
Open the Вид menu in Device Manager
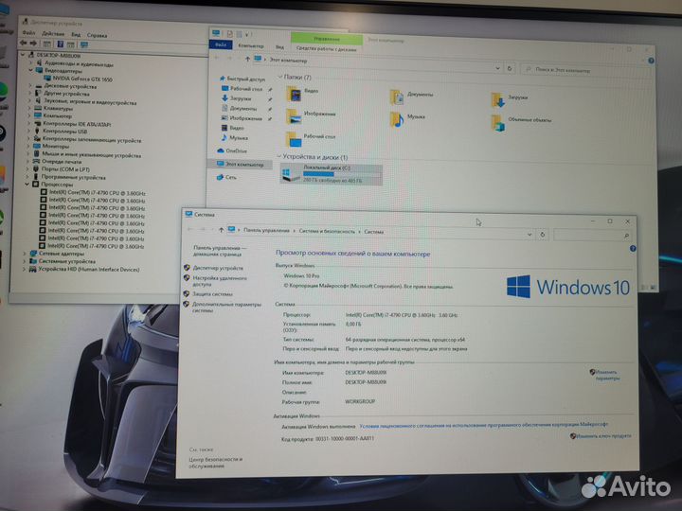pos(76,35)
